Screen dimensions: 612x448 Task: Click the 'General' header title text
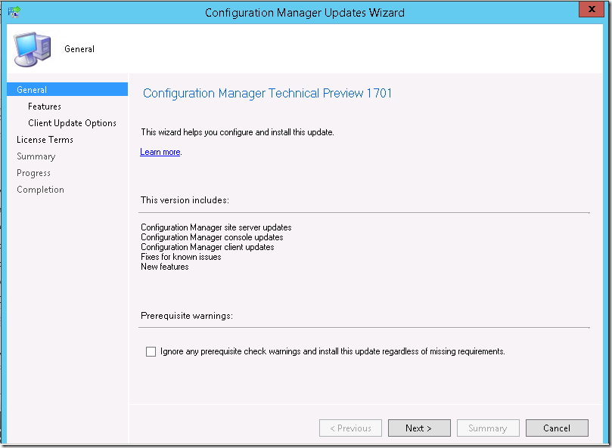pyautogui.click(x=79, y=49)
